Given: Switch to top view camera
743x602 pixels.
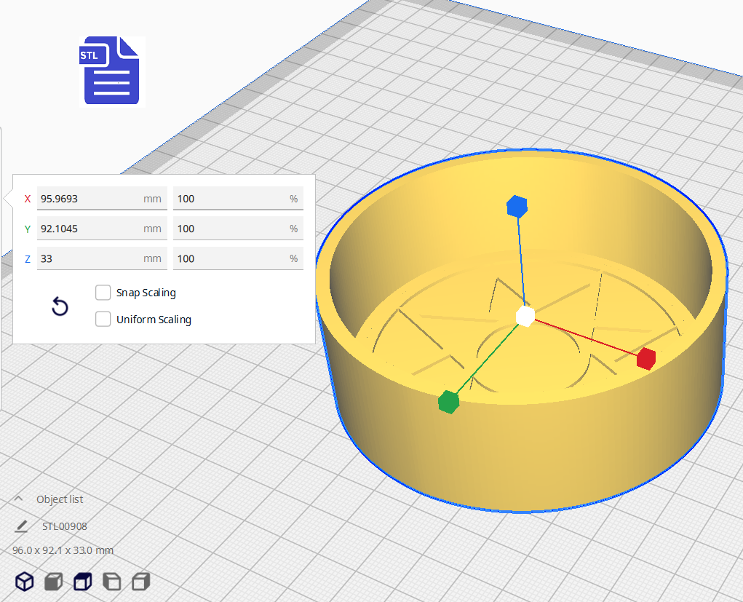Looking at the screenshot, I should pos(82,582).
